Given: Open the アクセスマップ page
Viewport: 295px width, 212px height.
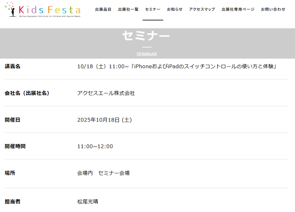Looking at the screenshot, I should pyautogui.click(x=202, y=9).
